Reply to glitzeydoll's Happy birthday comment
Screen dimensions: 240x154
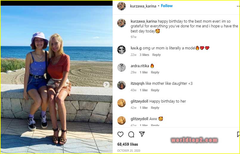point(155,108)
